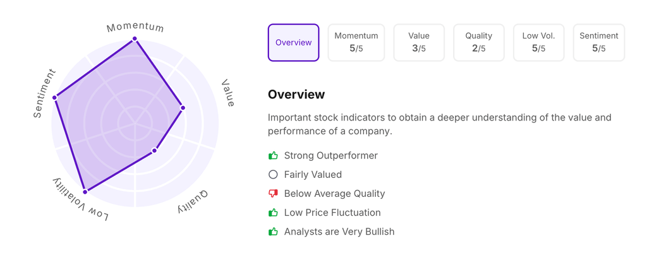This screenshot has height=253, width=647.
Task: Click the Quality data point on radar
Action: click(x=154, y=151)
